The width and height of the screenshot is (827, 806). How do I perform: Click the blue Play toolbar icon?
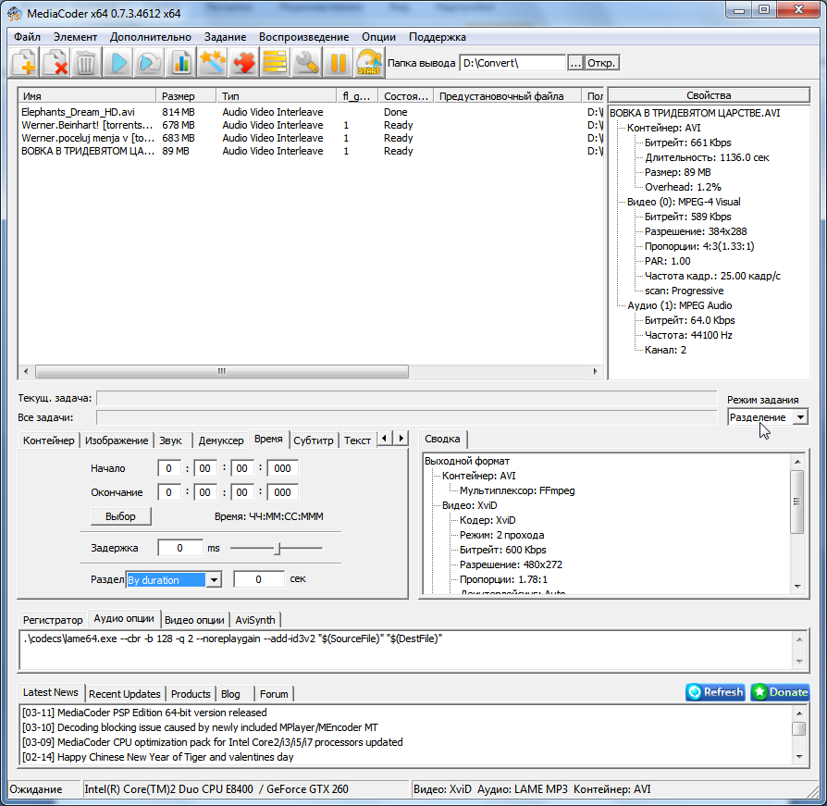tap(117, 63)
